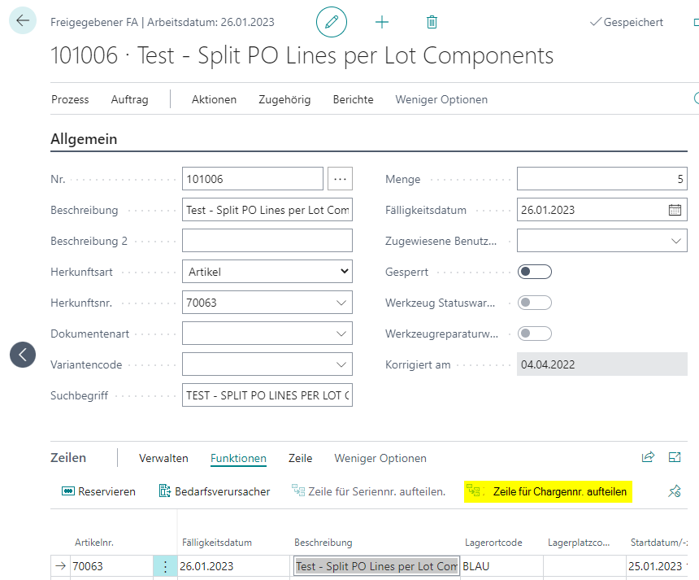Image resolution: width=699 pixels, height=580 pixels.
Task: Click the Fälligkeitsdatum column header
Action: click(217, 543)
